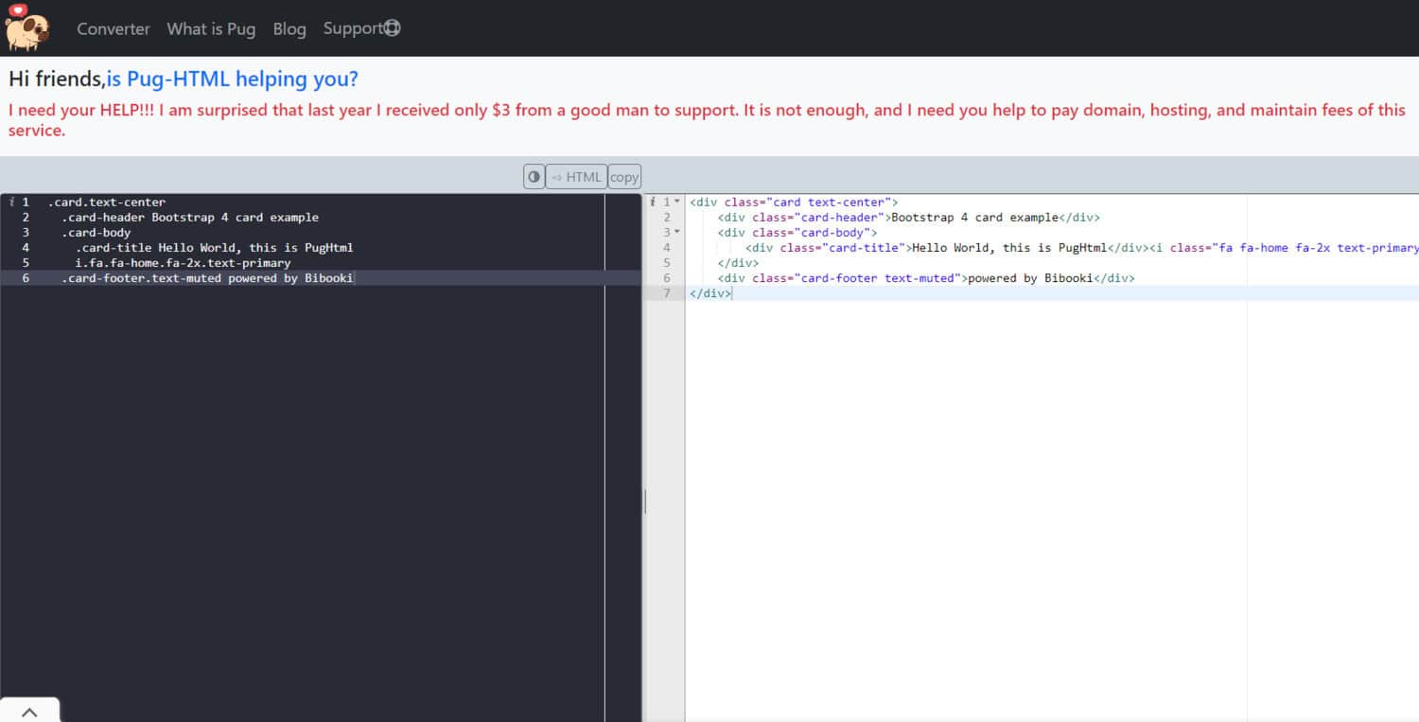Open the Converter menu item
1419x722 pixels.
(x=113, y=28)
